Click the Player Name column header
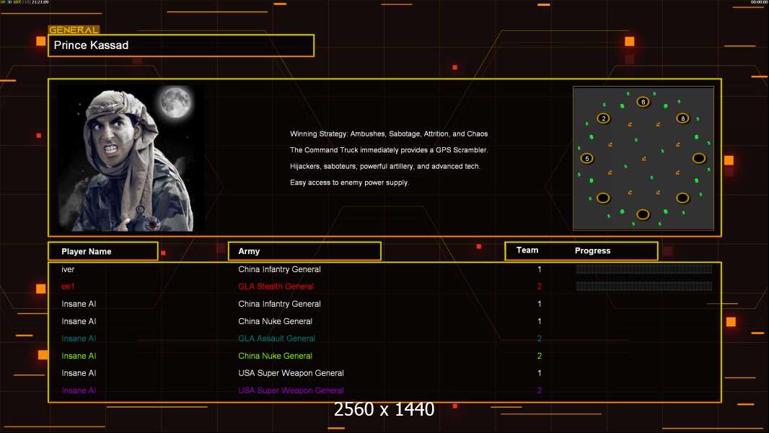 103,251
